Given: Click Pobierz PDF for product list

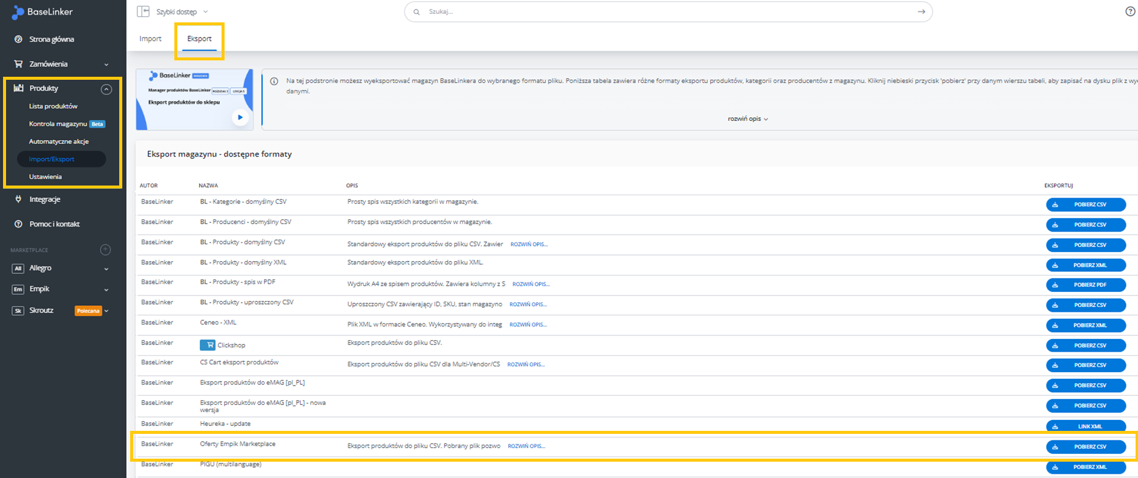Looking at the screenshot, I should (1085, 285).
